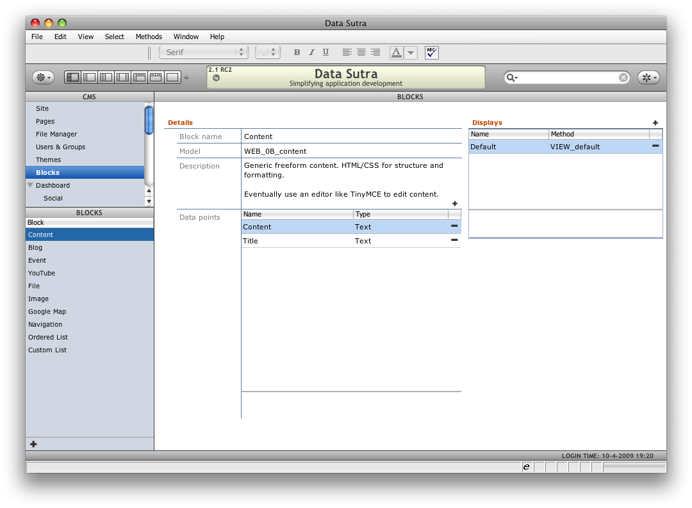The image size is (692, 508).
Task: Open the Window menu
Action: click(x=186, y=37)
